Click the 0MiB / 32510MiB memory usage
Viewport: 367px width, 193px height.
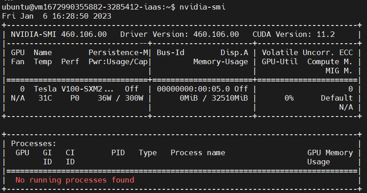pos(214,98)
